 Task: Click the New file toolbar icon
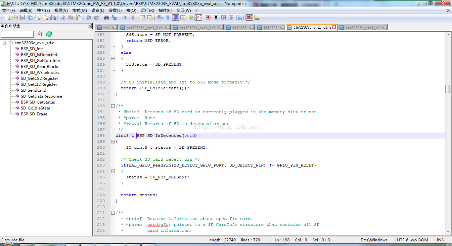pyautogui.click(x=7, y=17)
